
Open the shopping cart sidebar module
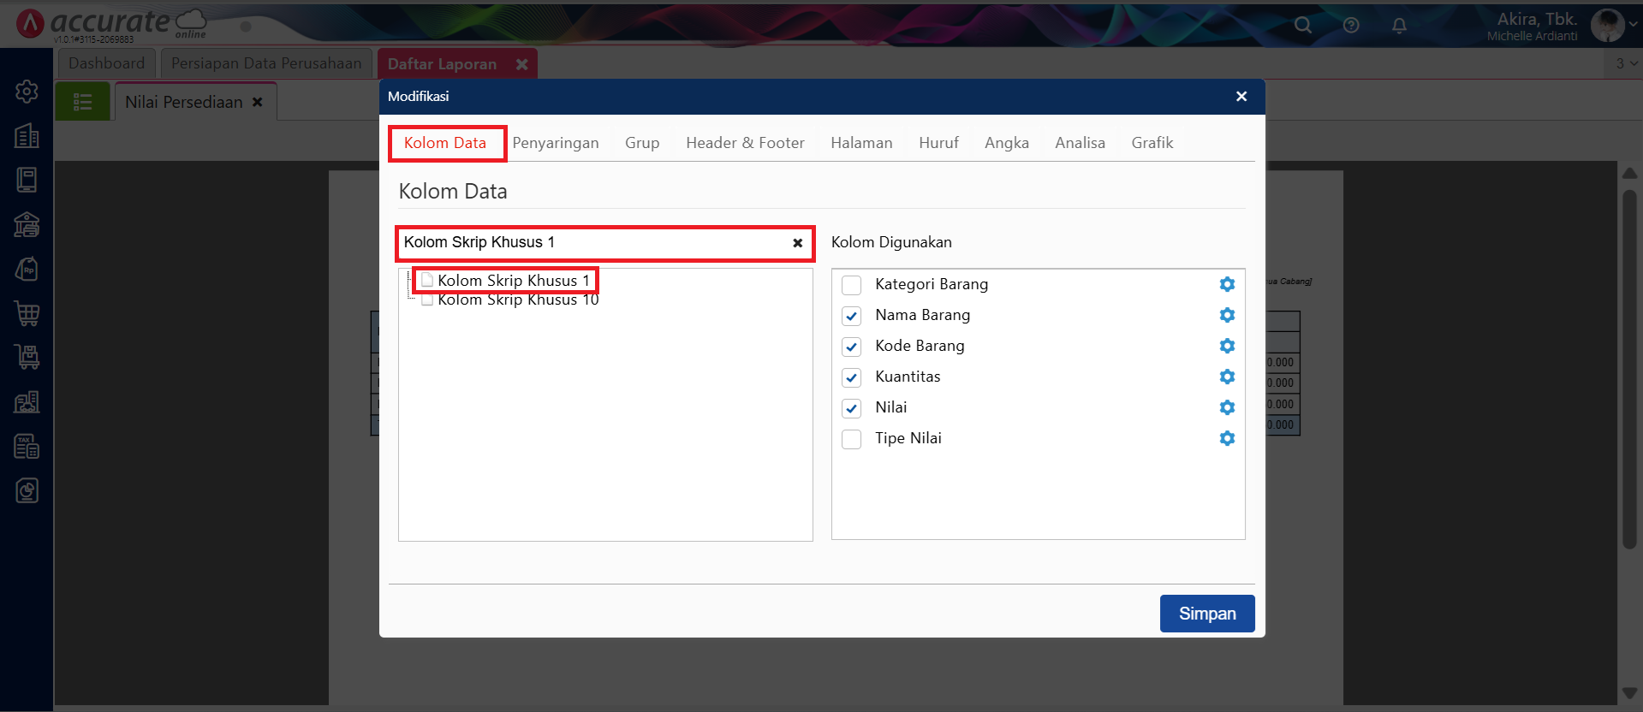click(27, 313)
